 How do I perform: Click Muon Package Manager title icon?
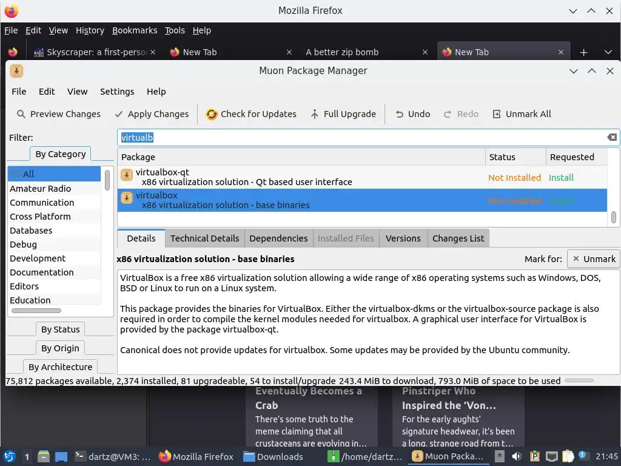(x=16, y=71)
